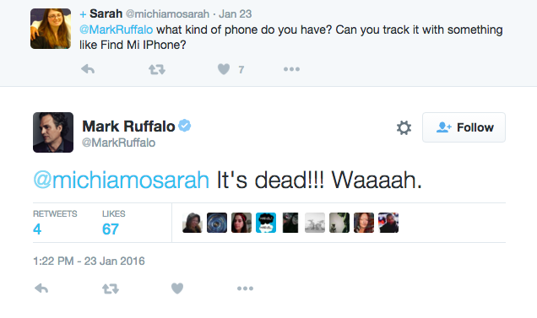Reply to Mark Ruffalo's tweet
537x318 pixels.
click(41, 288)
